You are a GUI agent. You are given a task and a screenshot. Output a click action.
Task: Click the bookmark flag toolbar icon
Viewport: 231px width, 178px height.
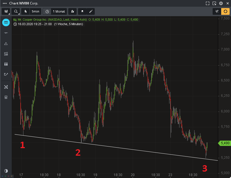tap(82, 11)
